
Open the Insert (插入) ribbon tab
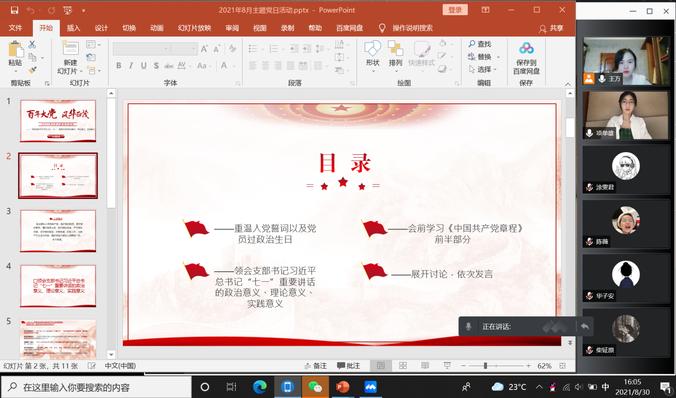point(74,28)
